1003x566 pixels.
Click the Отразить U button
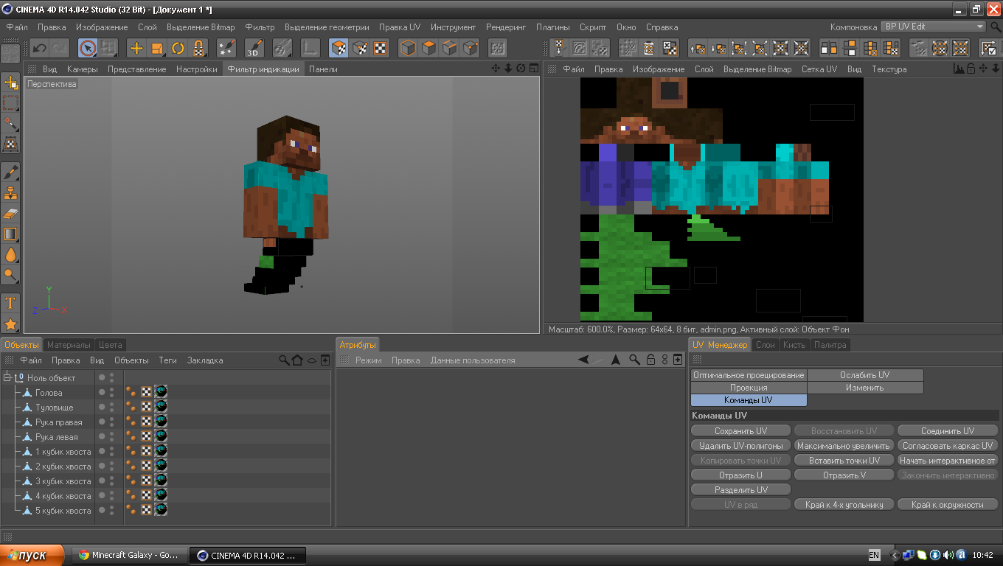(x=741, y=475)
